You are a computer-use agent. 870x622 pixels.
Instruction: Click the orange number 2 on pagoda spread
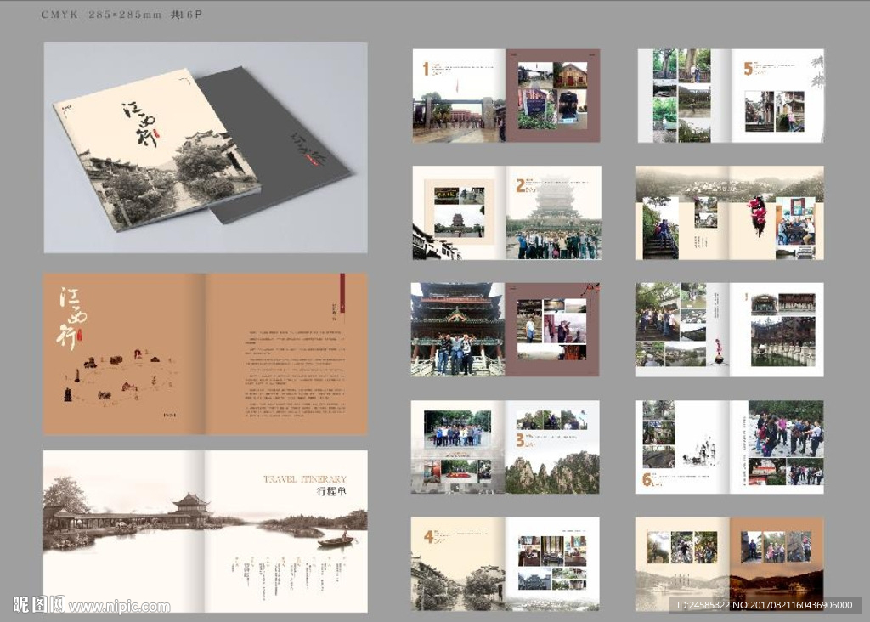tap(520, 185)
